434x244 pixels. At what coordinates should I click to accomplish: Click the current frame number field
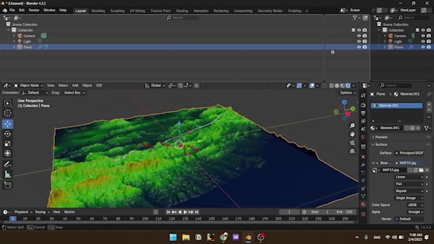(x=289, y=212)
